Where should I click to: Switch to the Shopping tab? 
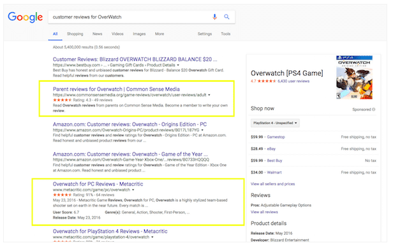click(75, 34)
